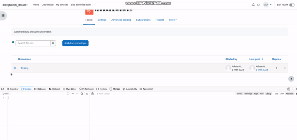This screenshot has width=297, height=140.
Task: Activate the element picker in devtools
Action: tap(3, 89)
